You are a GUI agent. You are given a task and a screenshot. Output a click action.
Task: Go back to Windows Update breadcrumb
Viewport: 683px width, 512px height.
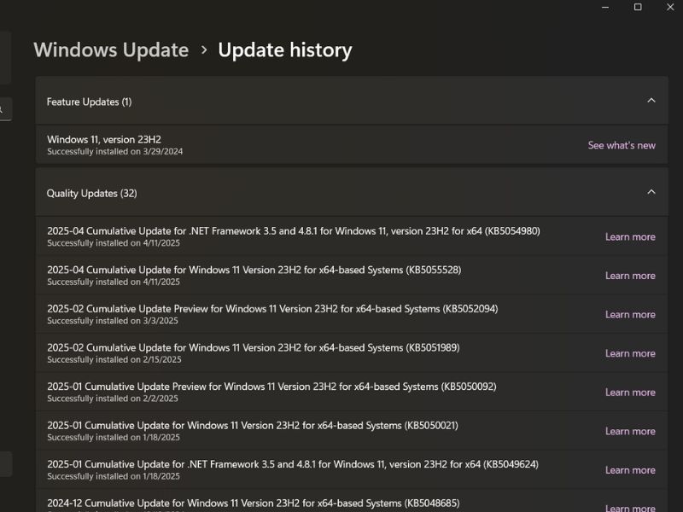tap(111, 50)
